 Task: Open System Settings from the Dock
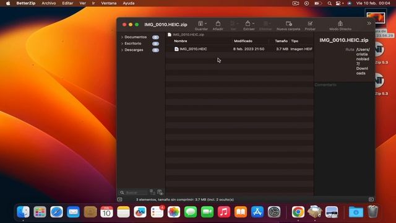click(x=274, y=212)
